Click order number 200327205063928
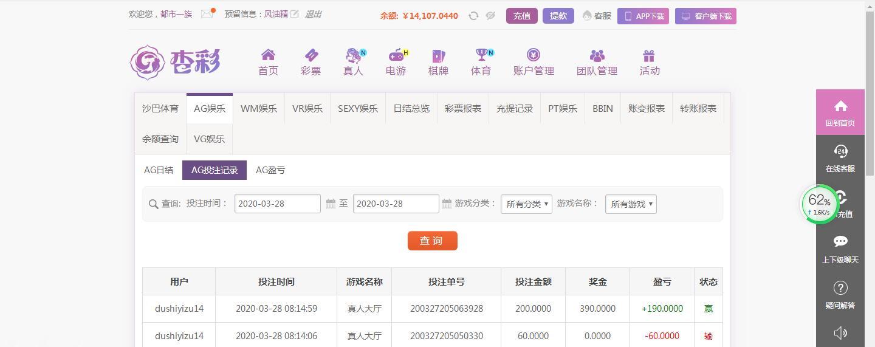Viewport: 875px width, 347px height. pyautogui.click(x=447, y=309)
